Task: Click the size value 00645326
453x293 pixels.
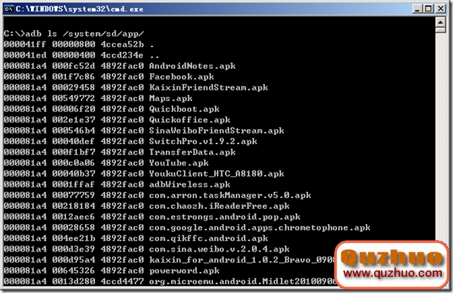Action: pyautogui.click(x=74, y=271)
